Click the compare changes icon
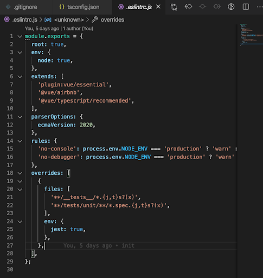 click(174, 7)
